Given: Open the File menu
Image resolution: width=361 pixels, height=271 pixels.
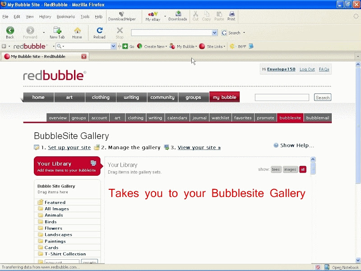Looking at the screenshot, I should (x=5, y=17).
